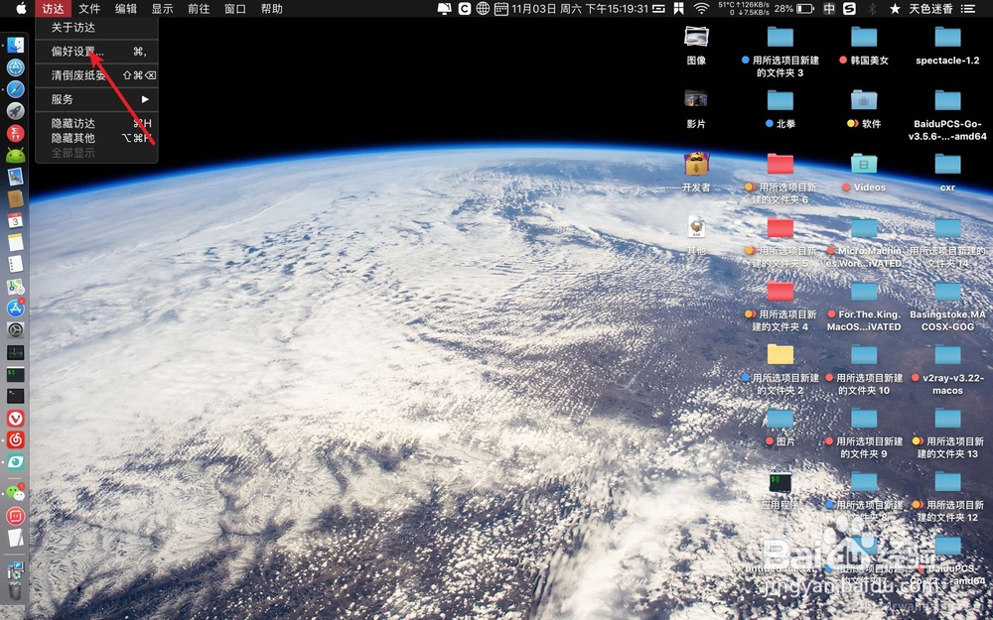
Task: Open the Apple menu
Action: point(21,8)
